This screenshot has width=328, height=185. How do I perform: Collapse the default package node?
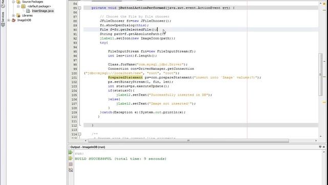[x=18, y=6]
